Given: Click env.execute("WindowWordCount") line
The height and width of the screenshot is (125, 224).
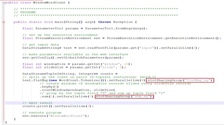Looking at the screenshot, I should point(56,116).
